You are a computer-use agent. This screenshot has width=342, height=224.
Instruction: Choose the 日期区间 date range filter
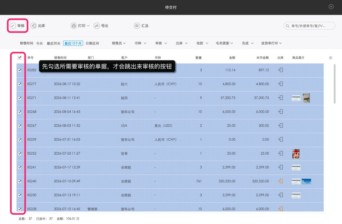92,43
